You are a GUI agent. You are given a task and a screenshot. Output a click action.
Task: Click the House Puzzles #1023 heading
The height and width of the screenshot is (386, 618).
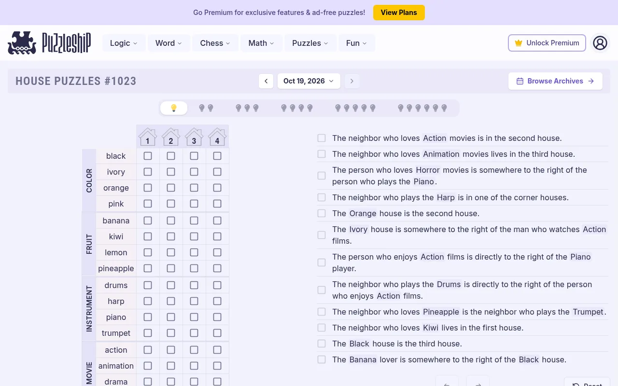pos(76,81)
